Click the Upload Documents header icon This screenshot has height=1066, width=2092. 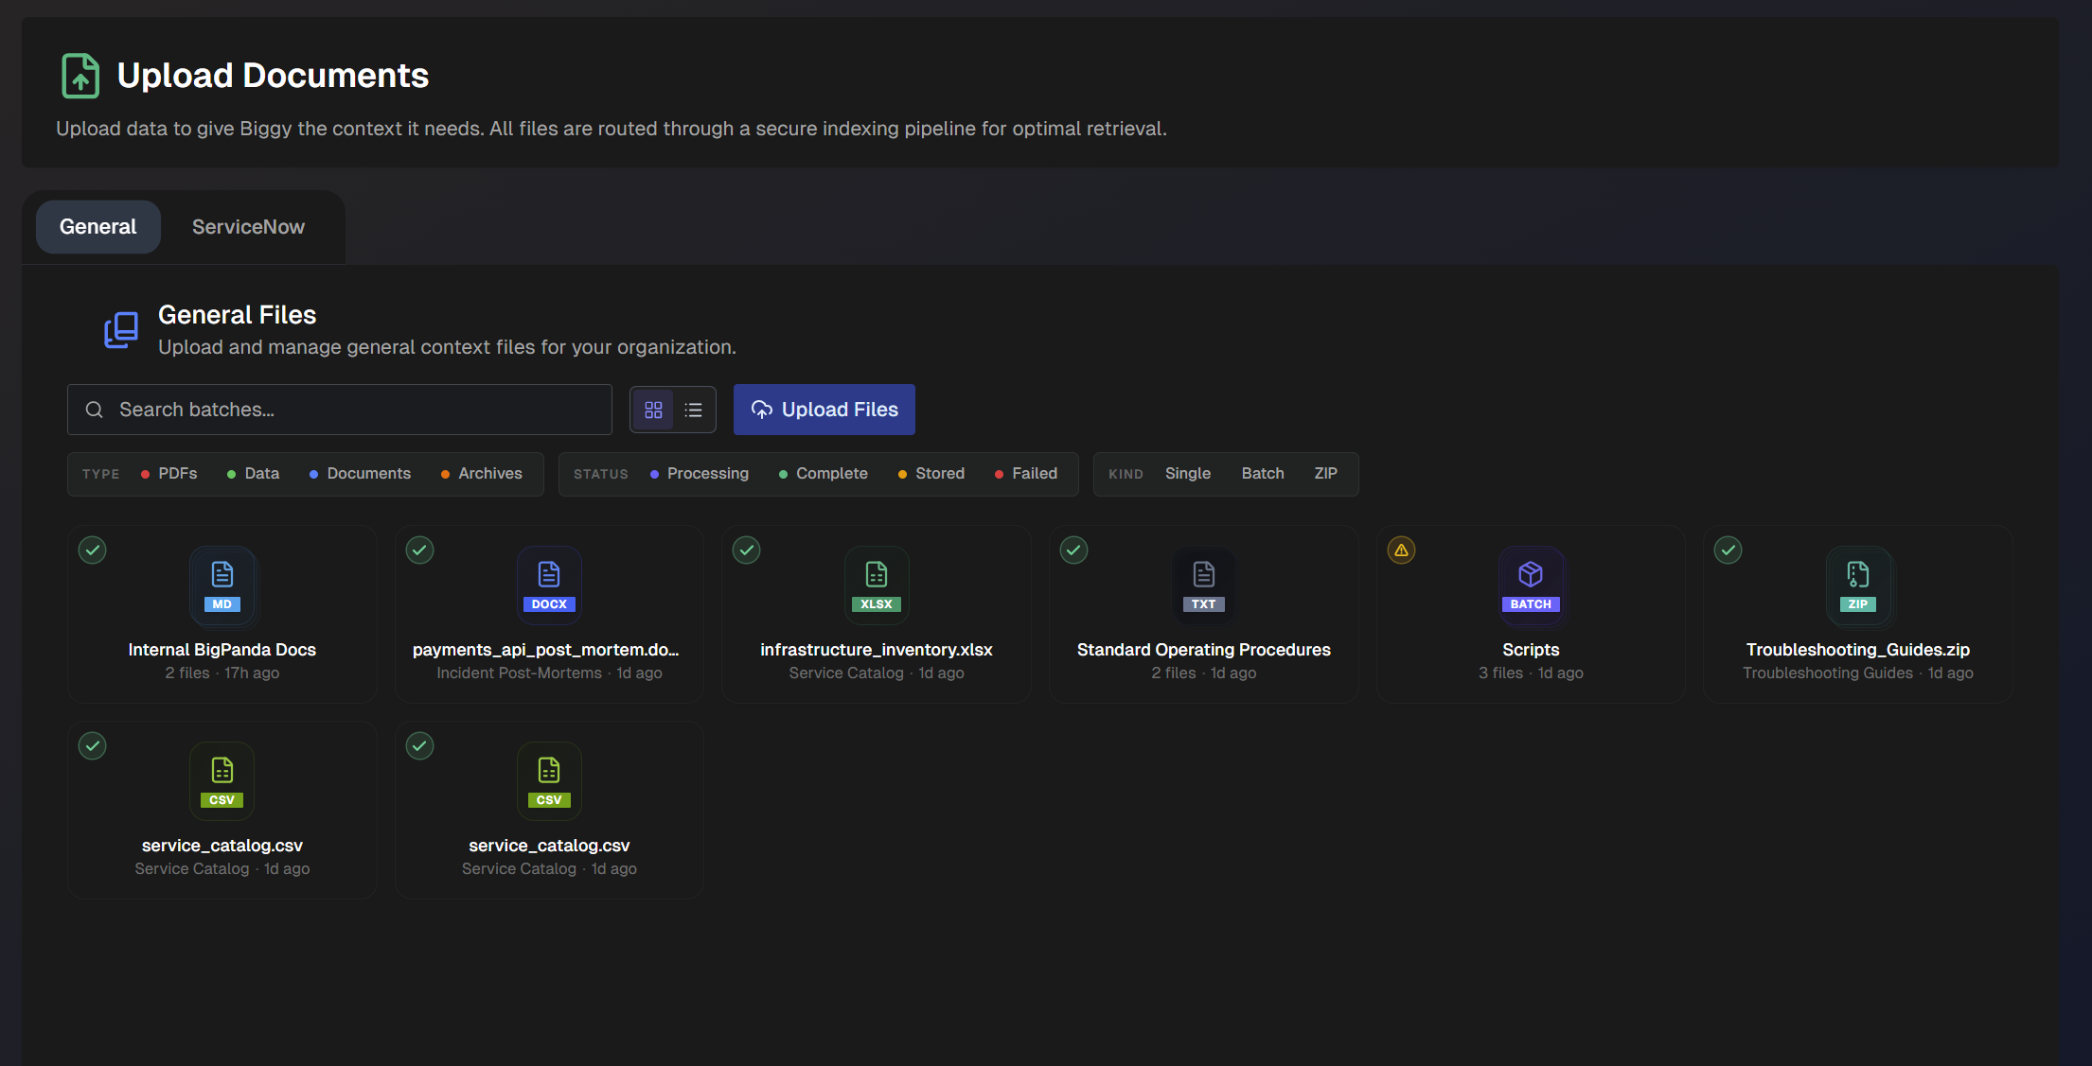(80, 76)
